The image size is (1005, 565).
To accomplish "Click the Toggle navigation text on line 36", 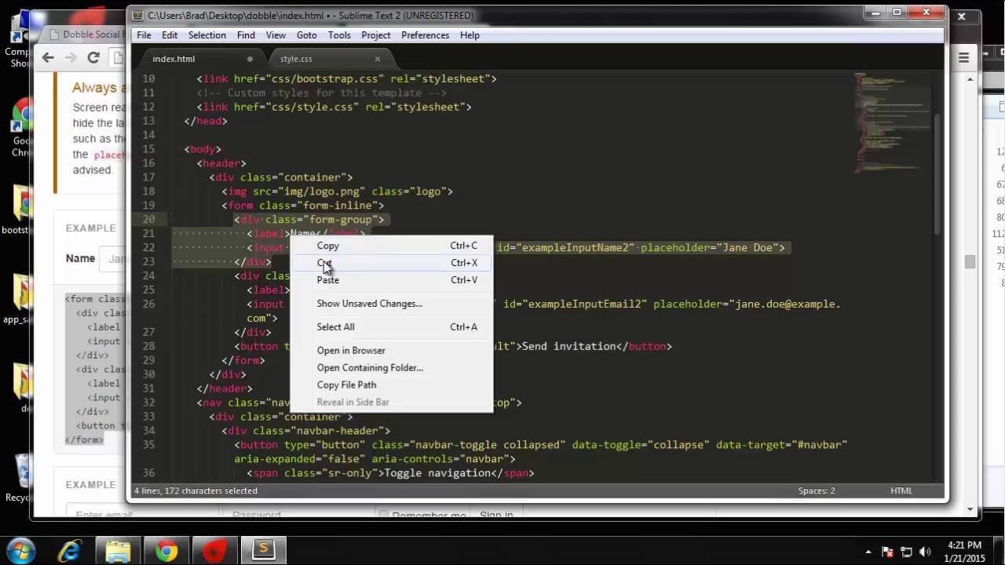I will click(436, 473).
